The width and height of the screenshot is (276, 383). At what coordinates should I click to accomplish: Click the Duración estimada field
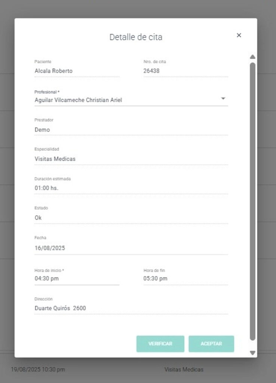click(131, 188)
